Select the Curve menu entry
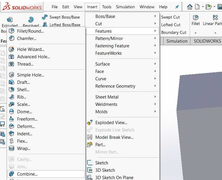Viewport: 222px width, 180px height. [x=123, y=79]
